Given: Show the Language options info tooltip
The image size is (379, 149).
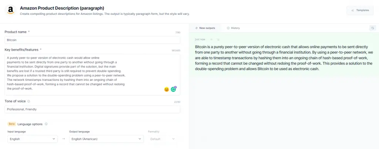Looking at the screenshot, I should (x=46, y=124).
